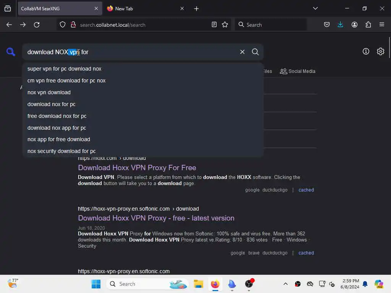This screenshot has width=391, height=293.
Task: Open Firefox account icon
Action: coord(354,24)
